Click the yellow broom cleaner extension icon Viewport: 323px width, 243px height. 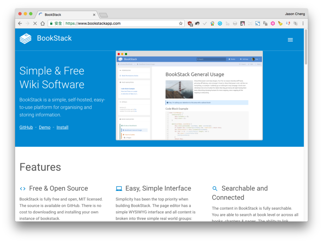[x=280, y=23]
